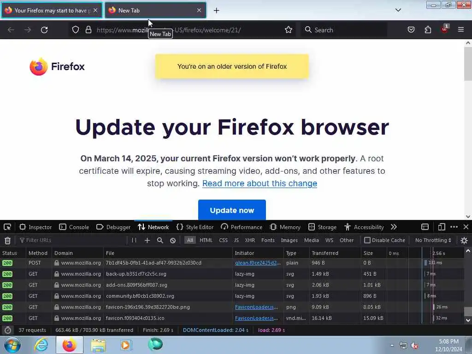Open FaviconLoader link for favicon-196x196 png
472x354 pixels.
(256, 307)
